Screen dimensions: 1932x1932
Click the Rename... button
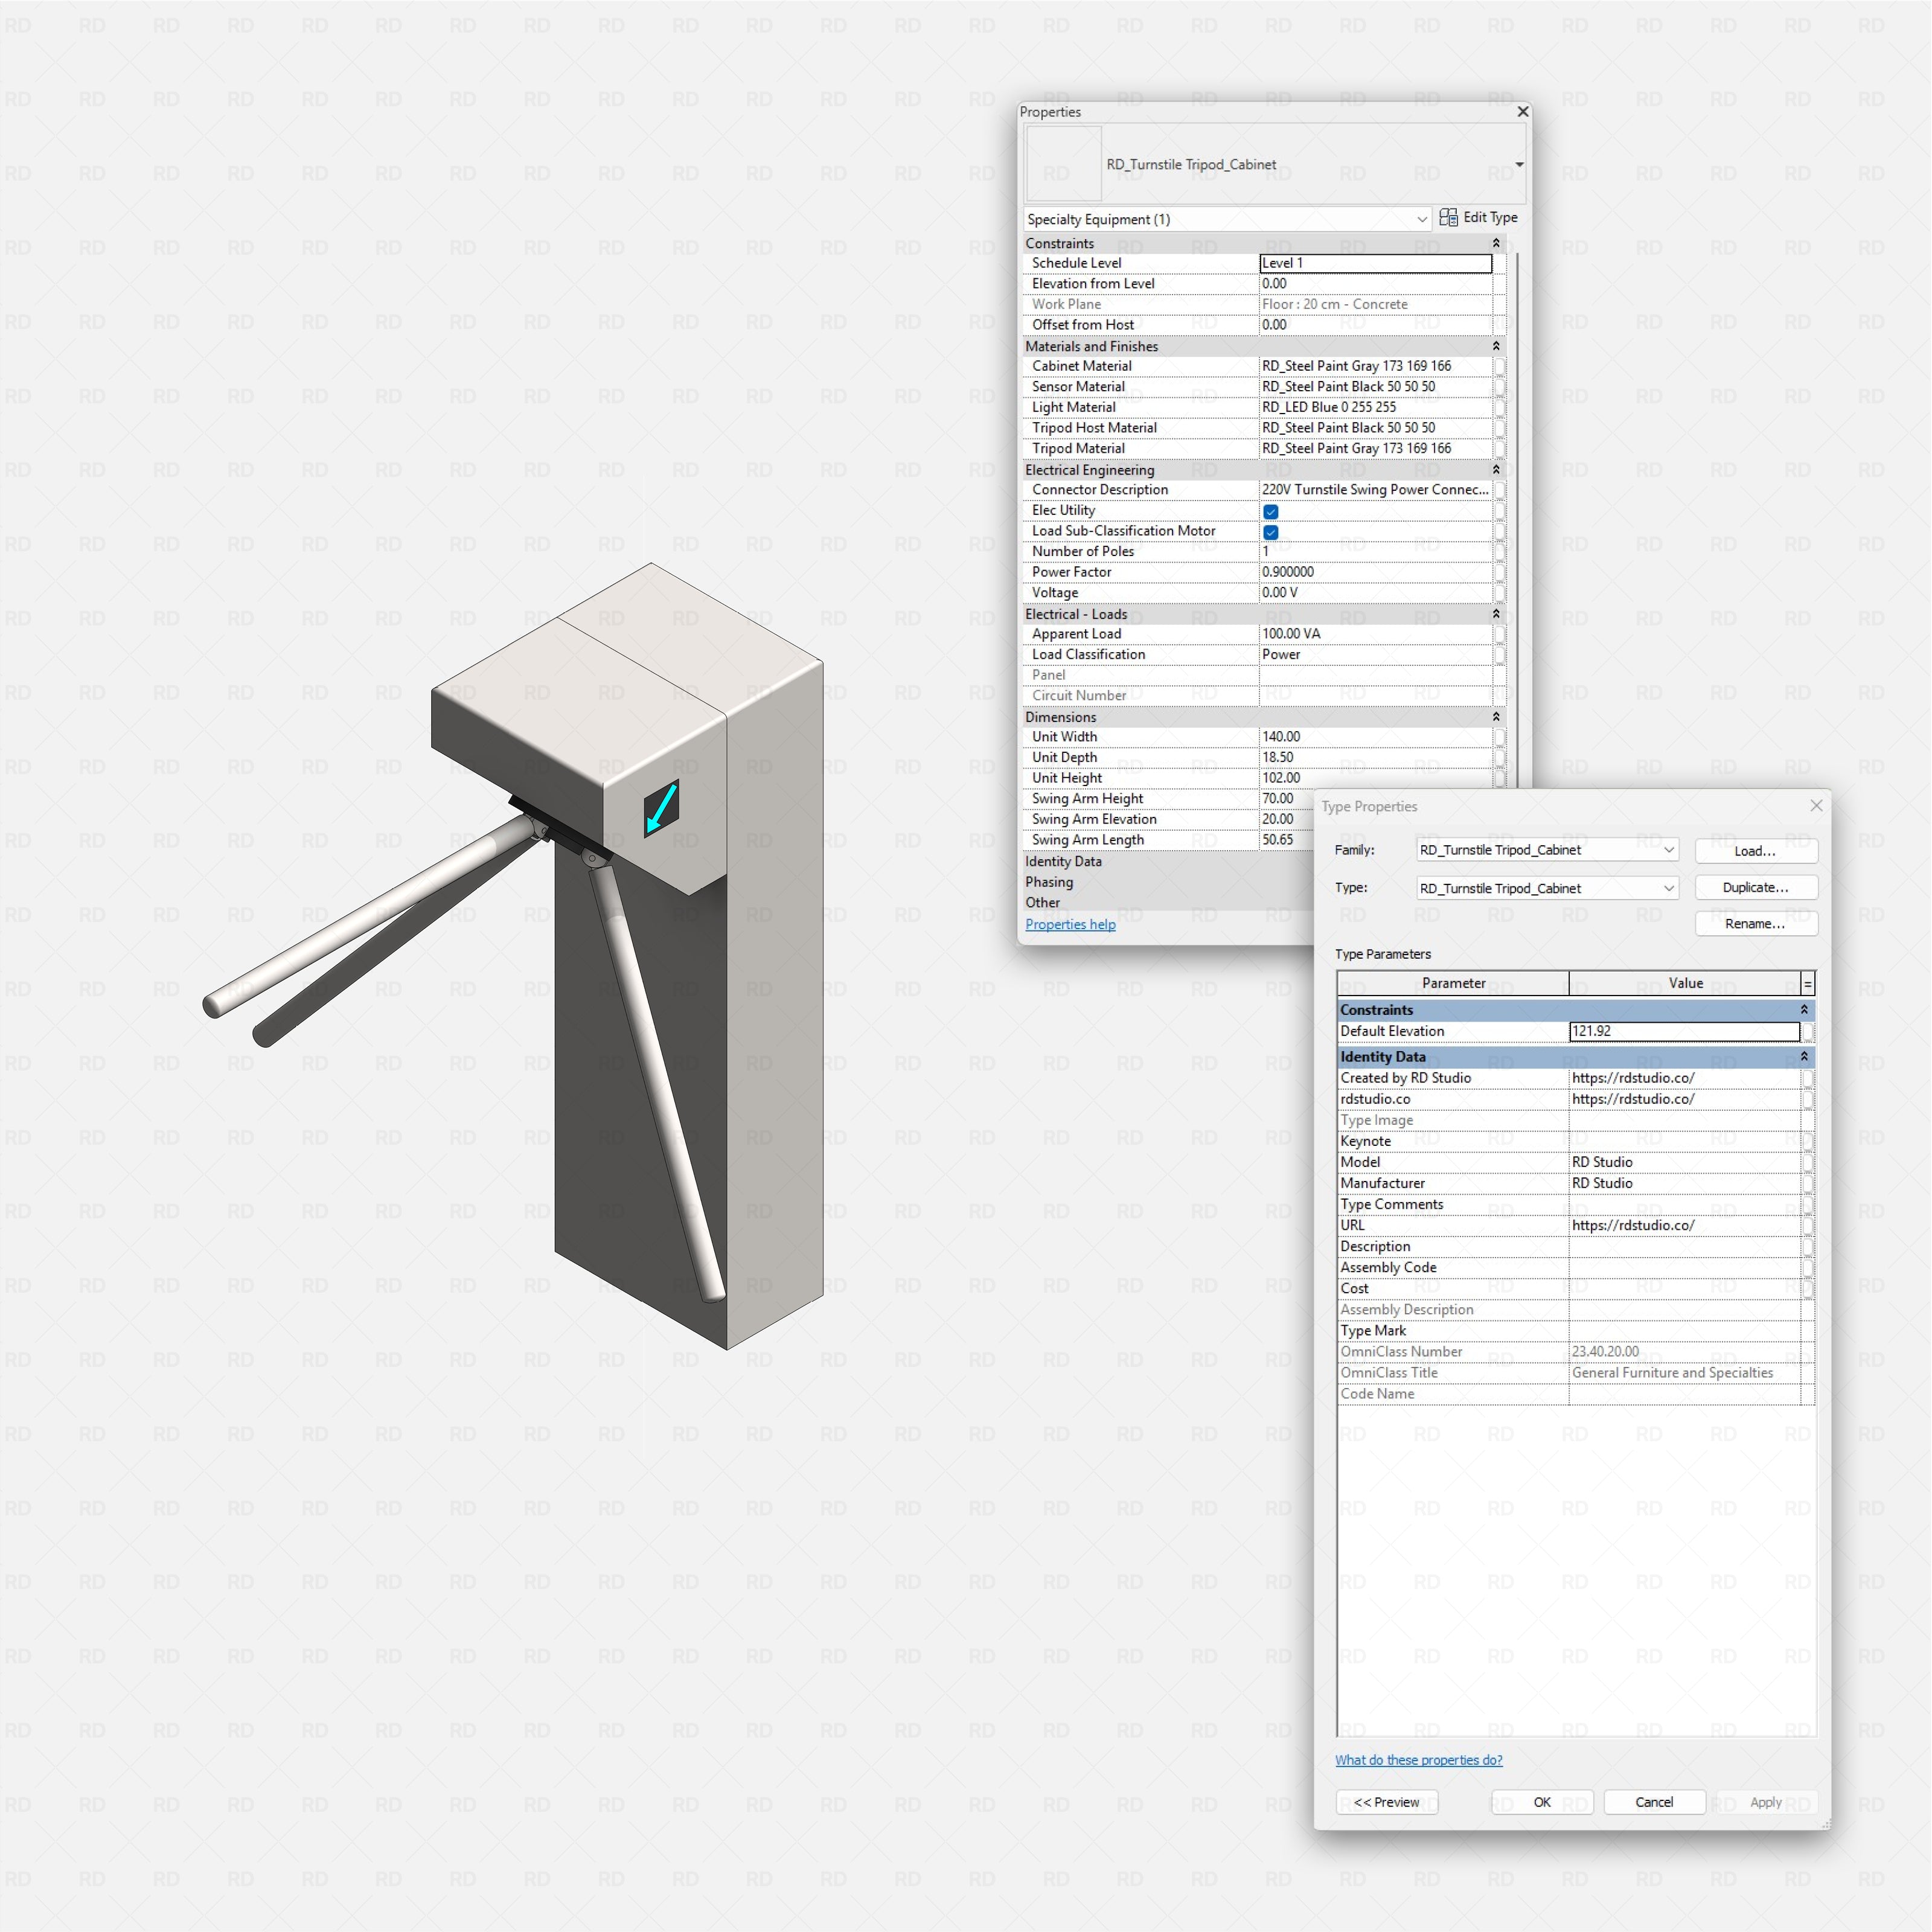click(x=1755, y=924)
